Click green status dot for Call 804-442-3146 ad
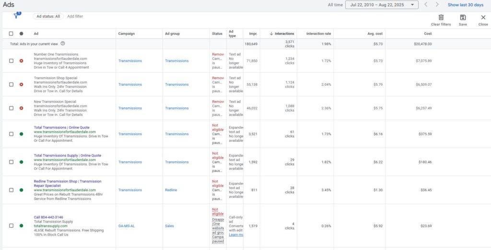Viewport: 491px width, 250px height. point(21,226)
